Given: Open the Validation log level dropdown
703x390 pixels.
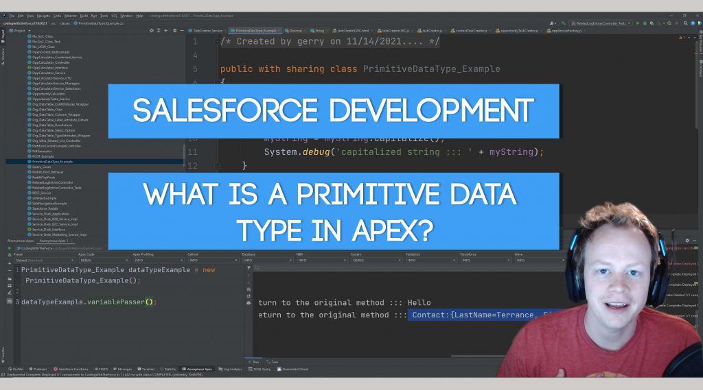Looking at the screenshot, I should point(431,260).
